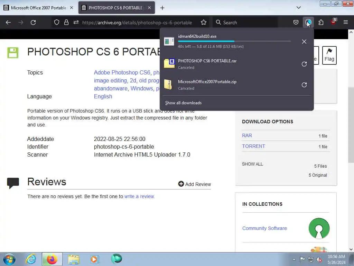Click the scrollbar down arrow
Viewport: 354px width, 266px height.
[351, 249]
